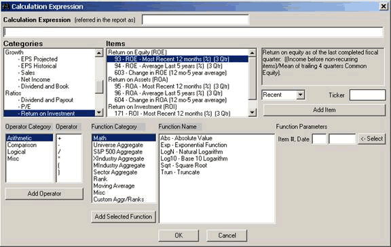This screenshot has width=391, height=247.
Task: Open the Recent period dropdown
Action: pyautogui.click(x=301, y=95)
